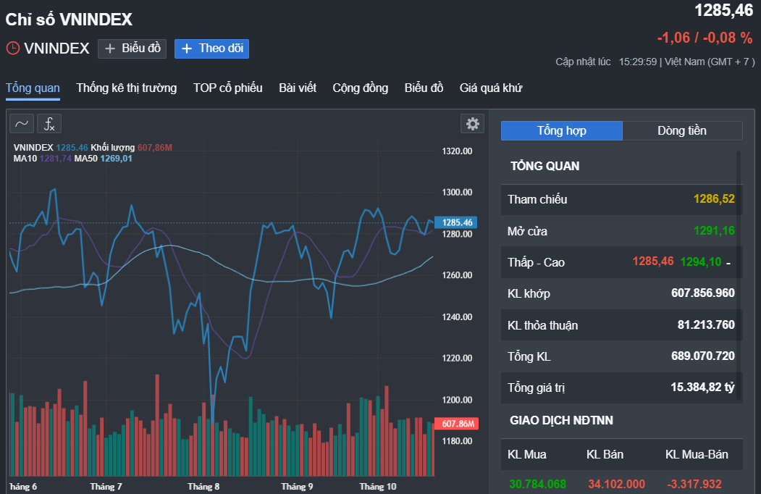Screen dimensions: 761x494
Task: Select the Tổng quan tab
Action: 33,88
